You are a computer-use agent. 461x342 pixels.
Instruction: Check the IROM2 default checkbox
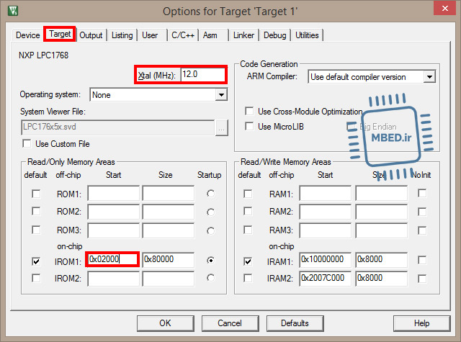[x=36, y=278]
